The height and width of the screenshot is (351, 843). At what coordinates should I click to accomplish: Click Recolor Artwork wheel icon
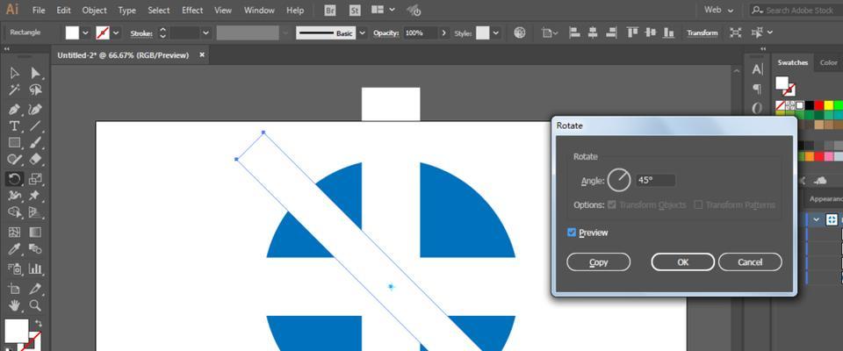[x=519, y=32]
